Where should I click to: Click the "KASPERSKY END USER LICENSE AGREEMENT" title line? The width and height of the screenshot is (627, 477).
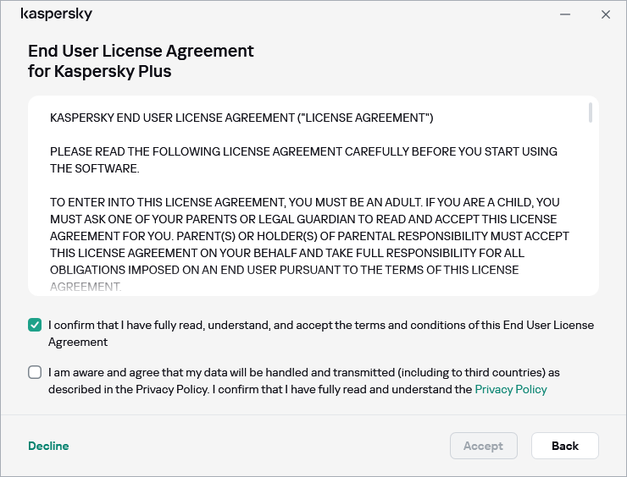click(241, 118)
